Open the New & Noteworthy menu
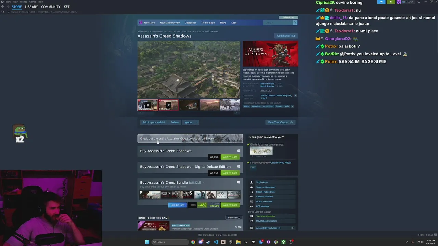Image resolution: width=438 pixels, height=246 pixels. [170, 23]
